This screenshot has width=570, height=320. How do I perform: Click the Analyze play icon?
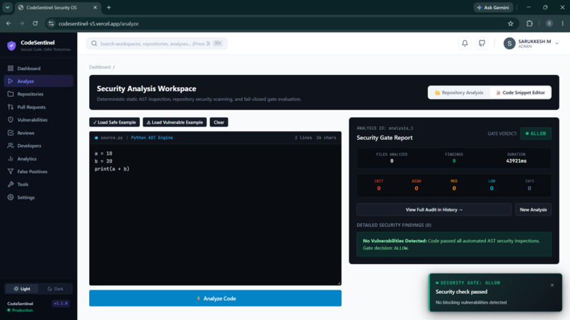click(11, 81)
